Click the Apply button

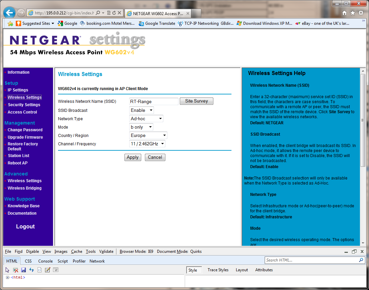click(133, 157)
